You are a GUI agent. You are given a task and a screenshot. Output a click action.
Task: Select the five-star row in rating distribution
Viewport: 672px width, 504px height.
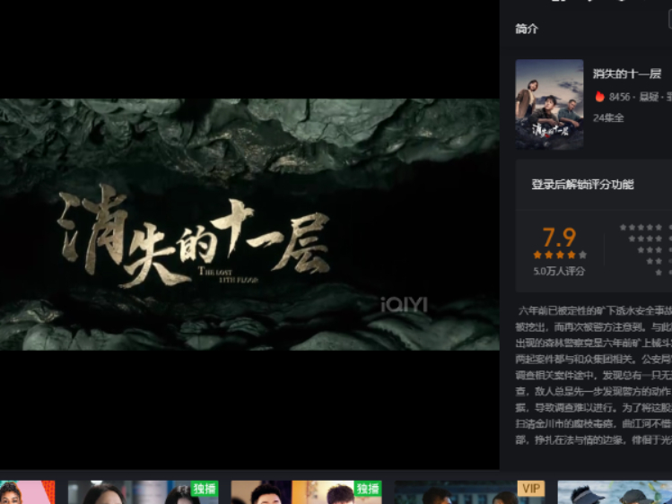[644, 228]
